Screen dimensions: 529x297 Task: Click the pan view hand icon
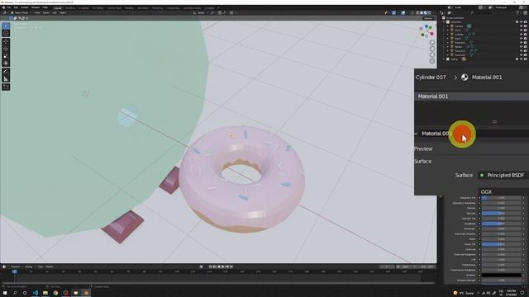[432, 49]
